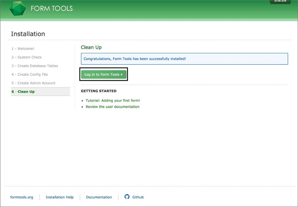Open Github text link in footer
This screenshot has width=298, height=207.
point(138,197)
